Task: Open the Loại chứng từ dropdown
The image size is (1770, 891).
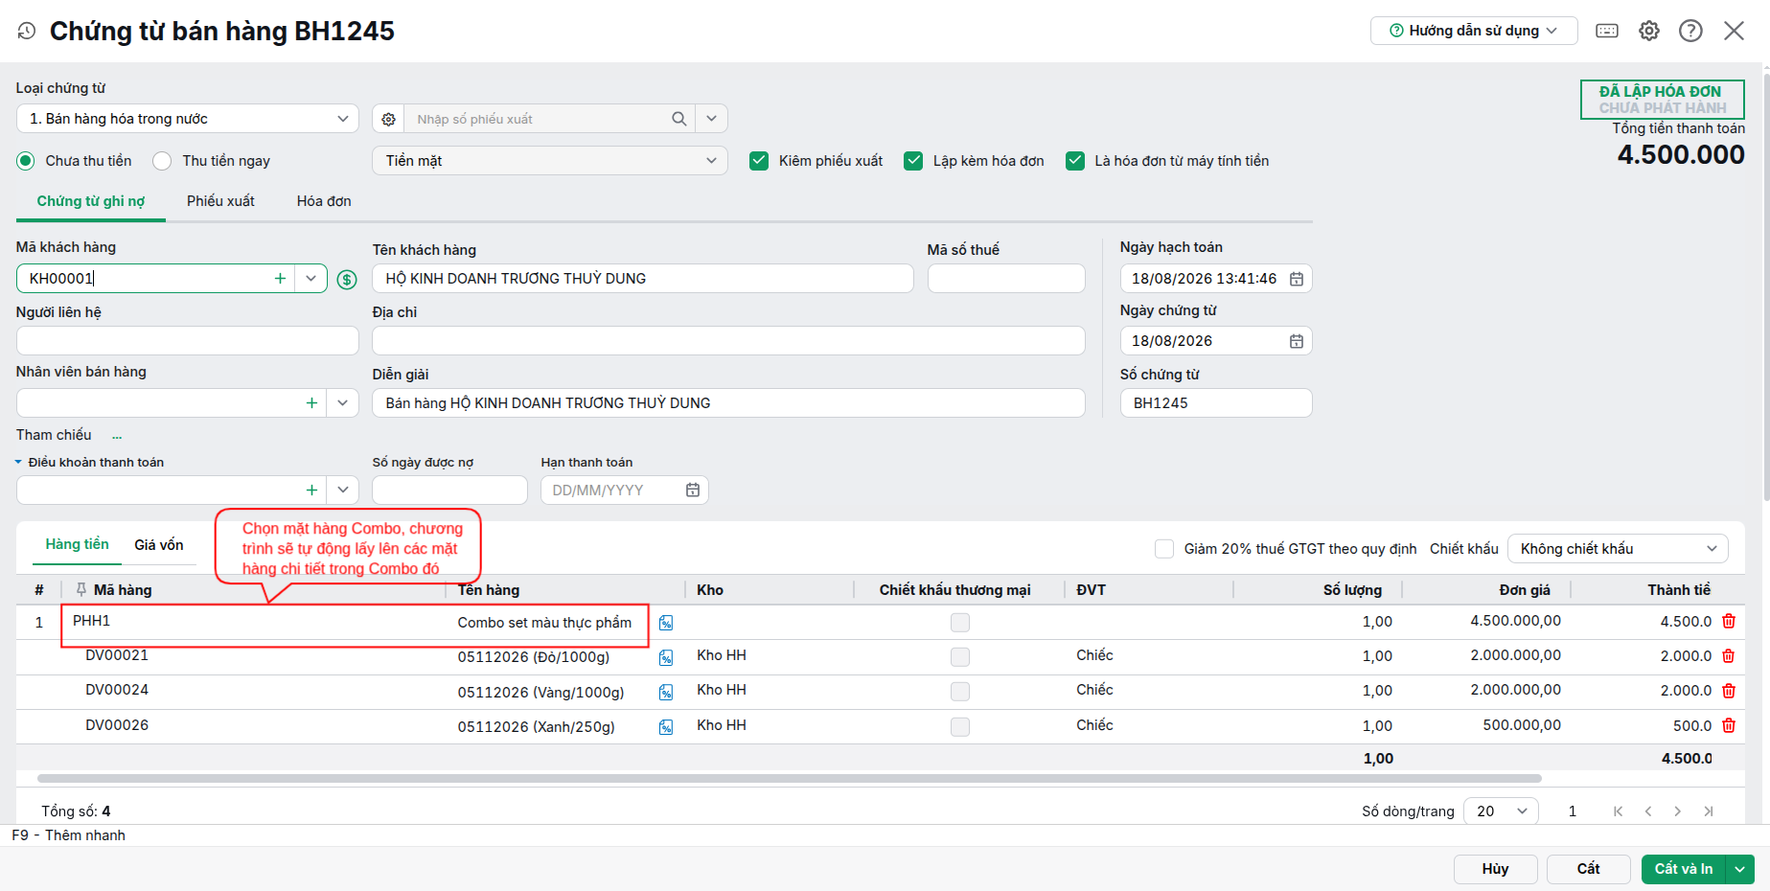Action: click(188, 119)
